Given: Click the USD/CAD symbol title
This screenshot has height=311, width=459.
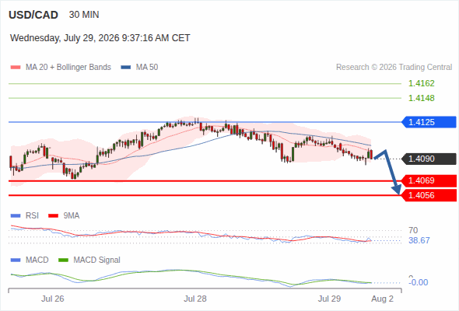Looking at the screenshot, I should 33,15.
